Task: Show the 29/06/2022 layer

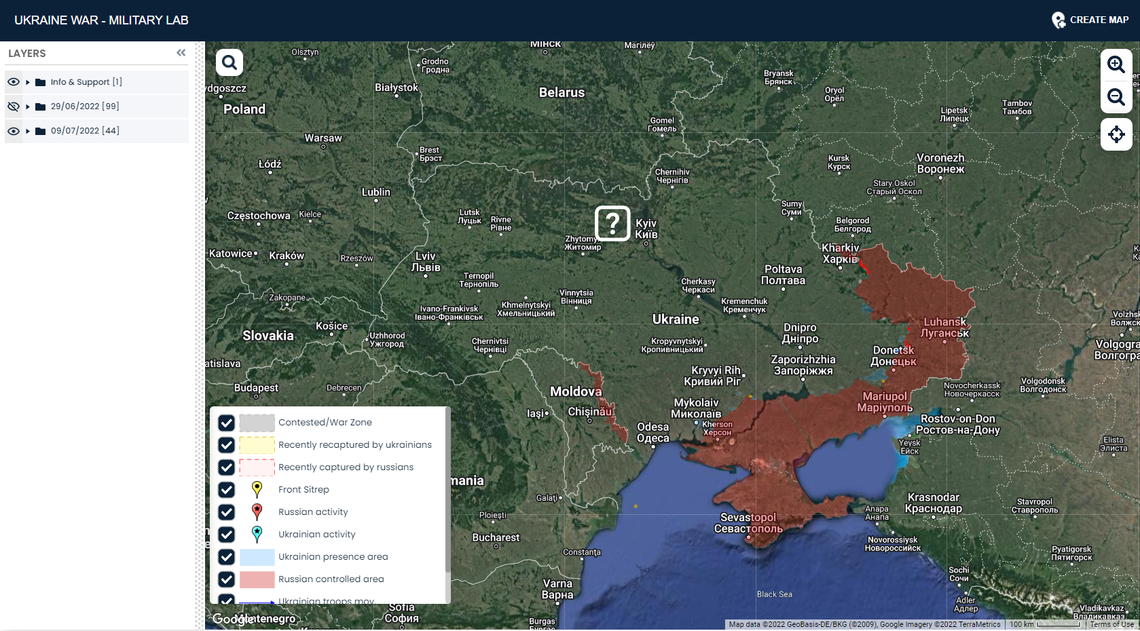Action: coord(14,107)
